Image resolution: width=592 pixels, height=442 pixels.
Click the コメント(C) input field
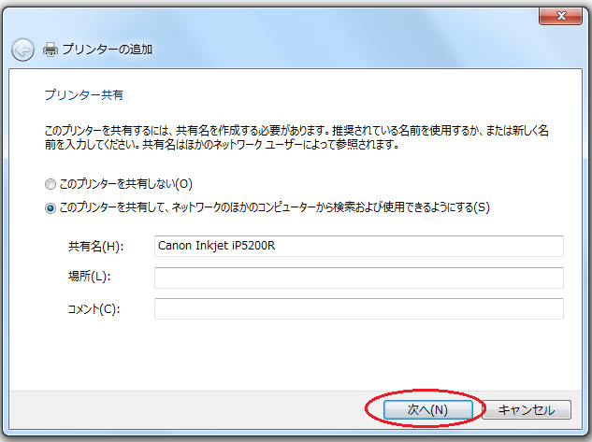359,309
